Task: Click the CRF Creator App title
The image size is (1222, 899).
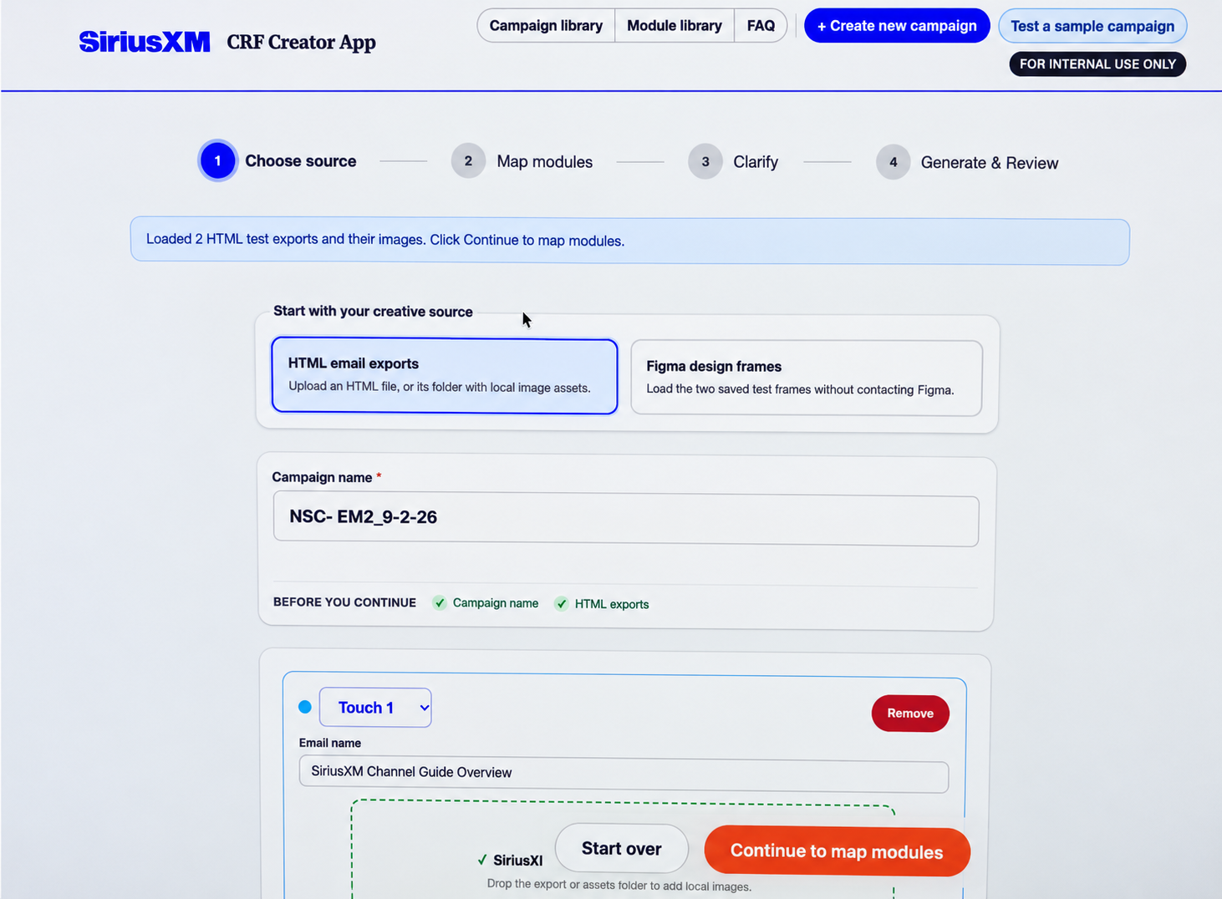Action: [301, 42]
